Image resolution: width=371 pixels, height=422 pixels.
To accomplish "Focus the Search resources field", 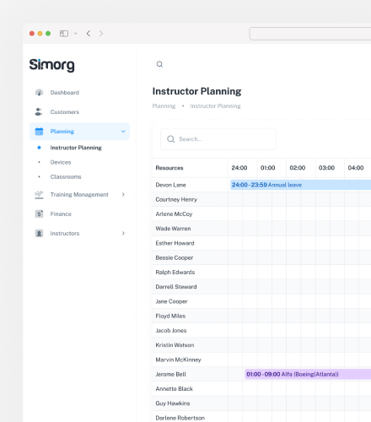I will (218, 139).
